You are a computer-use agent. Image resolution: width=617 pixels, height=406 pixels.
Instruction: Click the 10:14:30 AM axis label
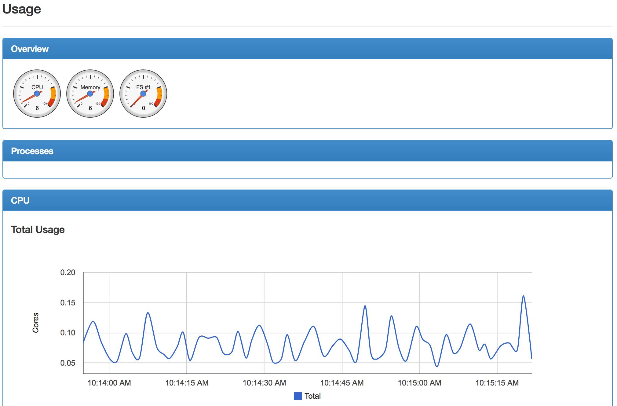(x=264, y=383)
